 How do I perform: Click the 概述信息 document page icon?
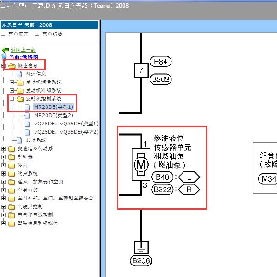[x=19, y=74]
